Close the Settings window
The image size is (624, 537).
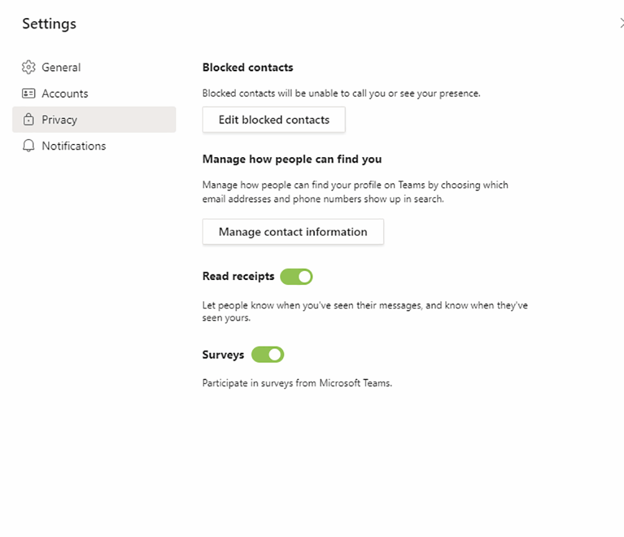coord(622,23)
